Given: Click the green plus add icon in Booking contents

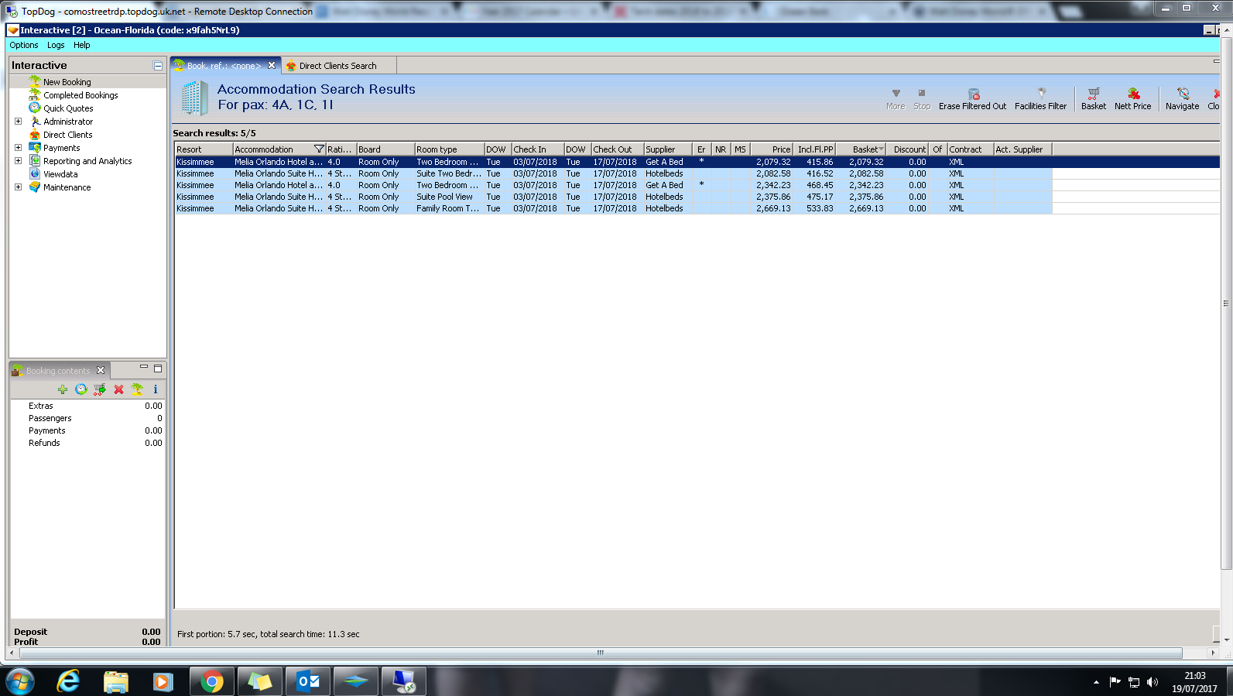Looking at the screenshot, I should (63, 389).
